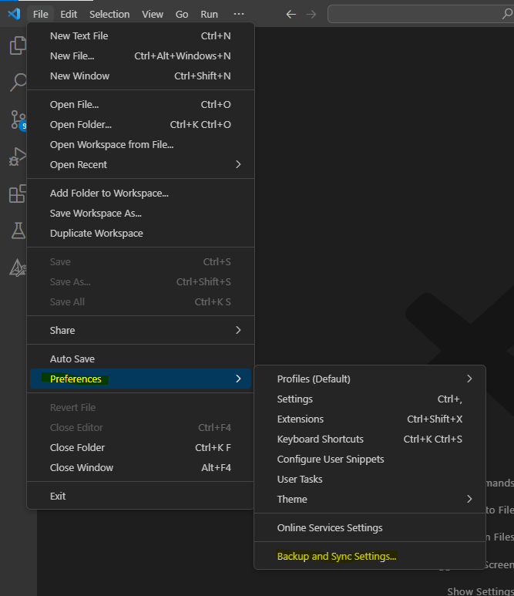This screenshot has width=514, height=596.
Task: Expand the Open Recent submenu
Action: pos(140,164)
